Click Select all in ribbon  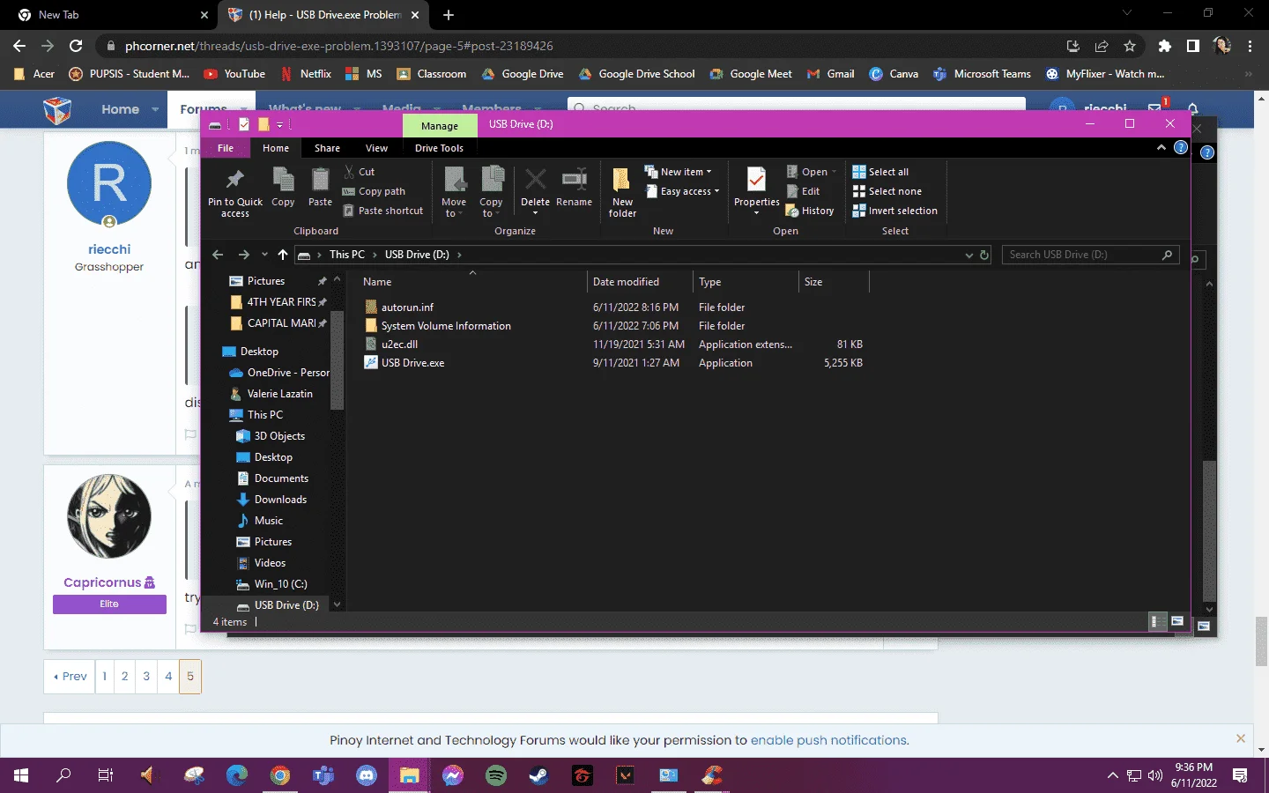(880, 172)
